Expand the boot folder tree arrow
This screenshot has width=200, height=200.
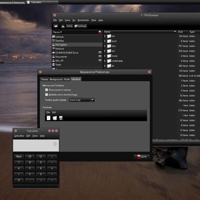pos(105,41)
